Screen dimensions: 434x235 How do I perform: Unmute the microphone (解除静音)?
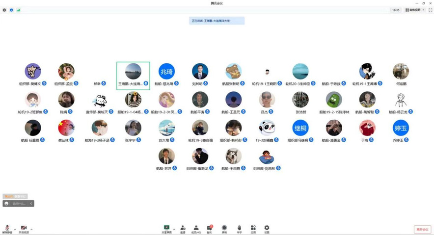7,229
